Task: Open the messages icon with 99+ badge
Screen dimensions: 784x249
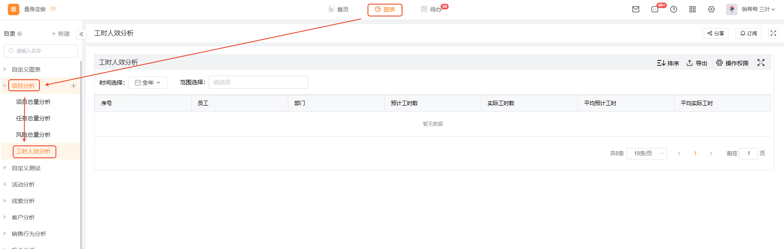Action: coord(655,9)
